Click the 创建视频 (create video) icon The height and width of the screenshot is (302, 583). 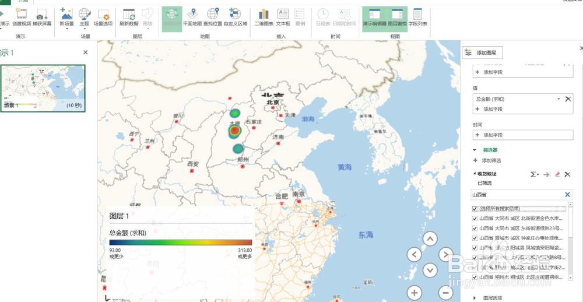[x=22, y=14]
